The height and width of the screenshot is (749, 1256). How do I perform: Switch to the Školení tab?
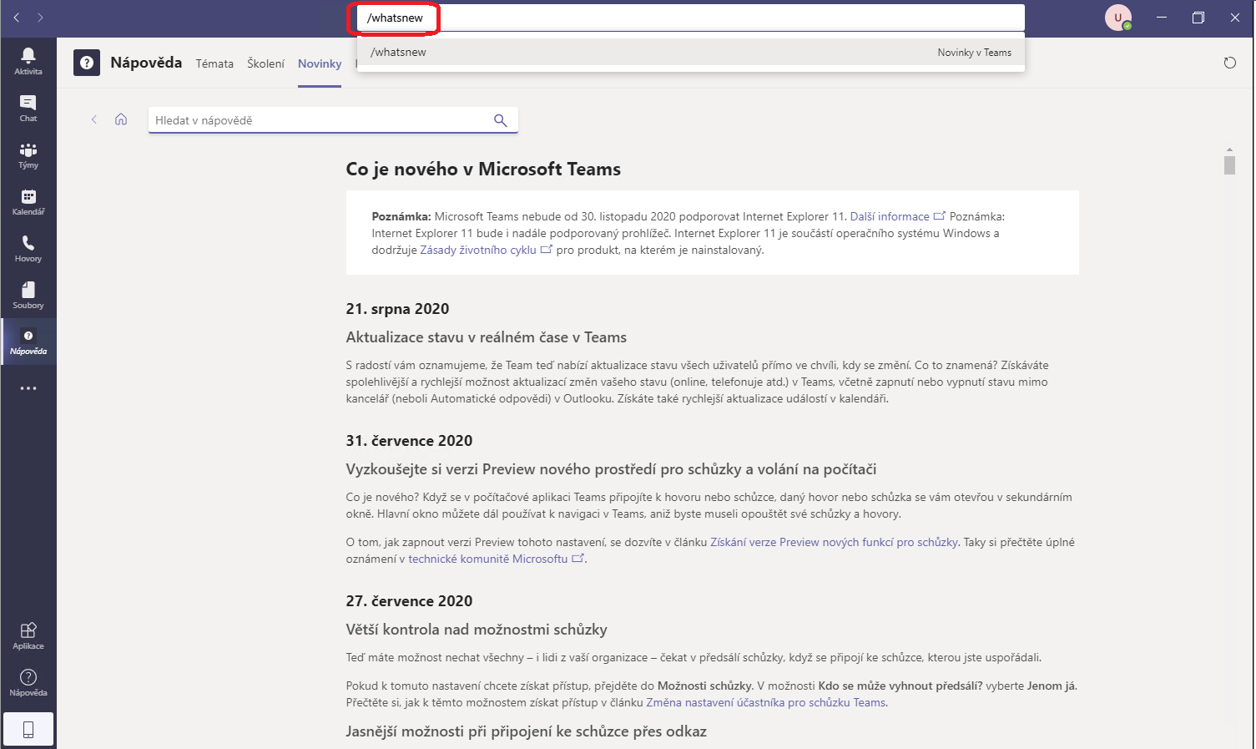pyautogui.click(x=265, y=63)
